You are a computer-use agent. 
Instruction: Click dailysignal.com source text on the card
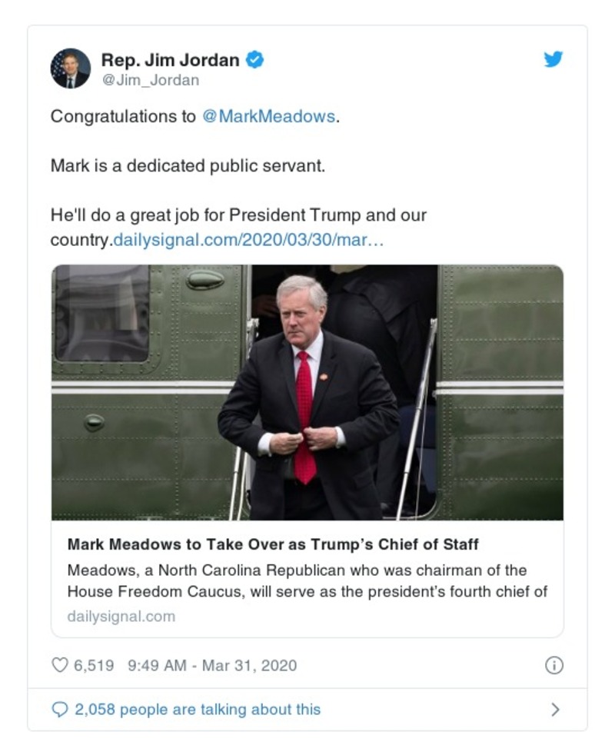119,615
